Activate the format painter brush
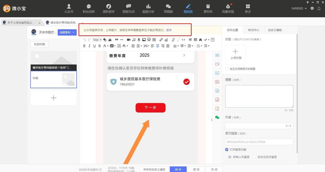 [110, 40]
